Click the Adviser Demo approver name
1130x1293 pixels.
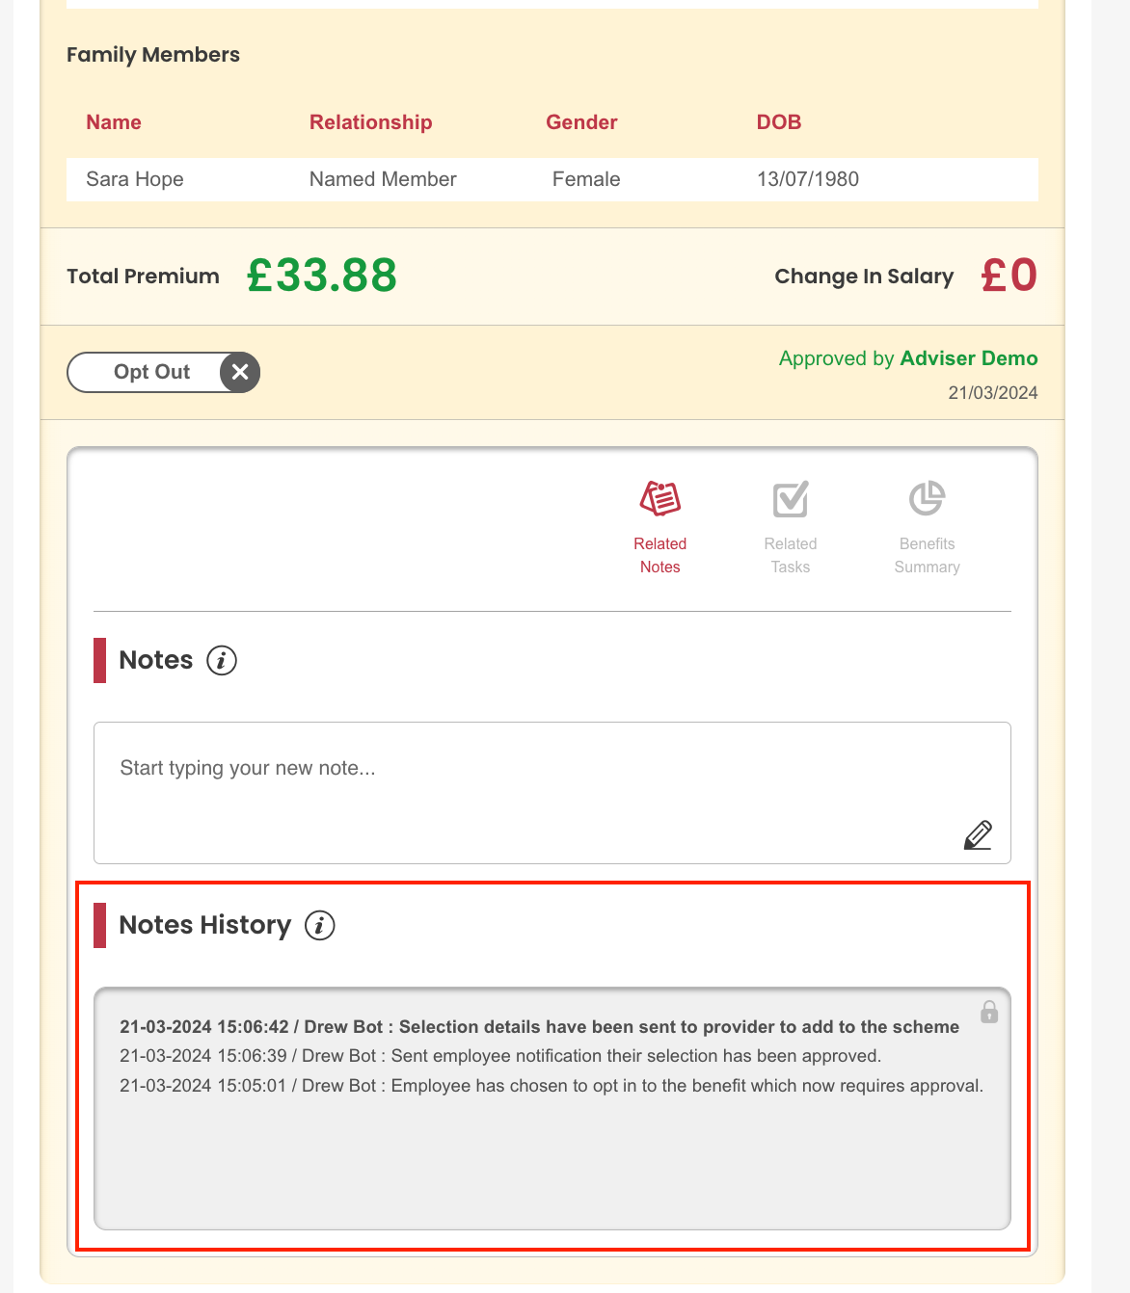coord(968,358)
